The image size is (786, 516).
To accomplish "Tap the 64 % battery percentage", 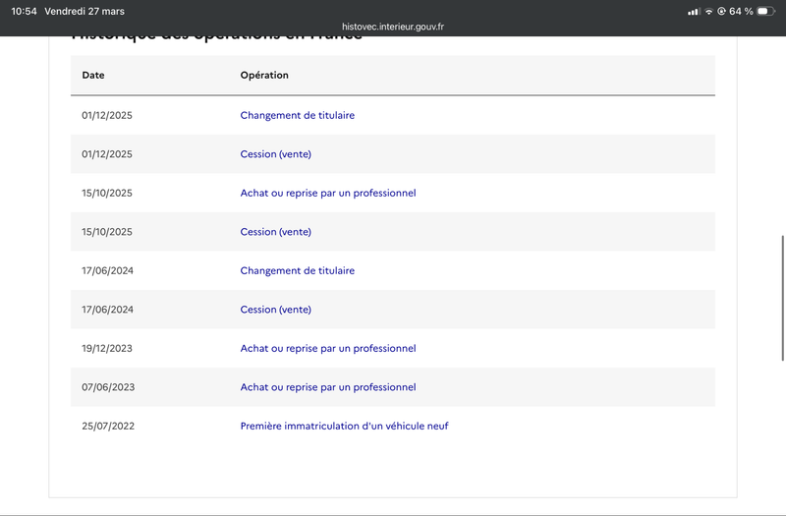I will tap(741, 11).
